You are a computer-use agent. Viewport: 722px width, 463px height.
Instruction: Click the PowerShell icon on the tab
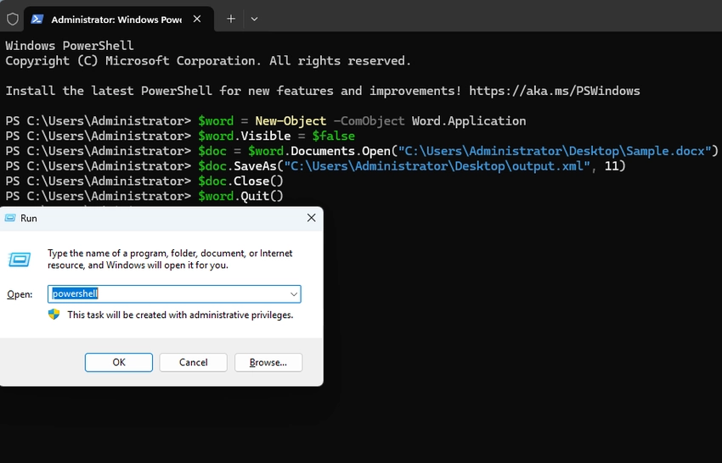click(x=37, y=19)
